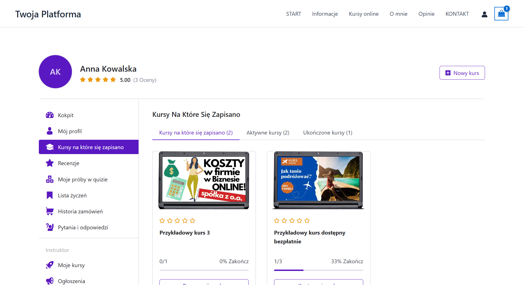Go to KONTAKT menu item
Screen dimensions: 523x285
(x=457, y=14)
